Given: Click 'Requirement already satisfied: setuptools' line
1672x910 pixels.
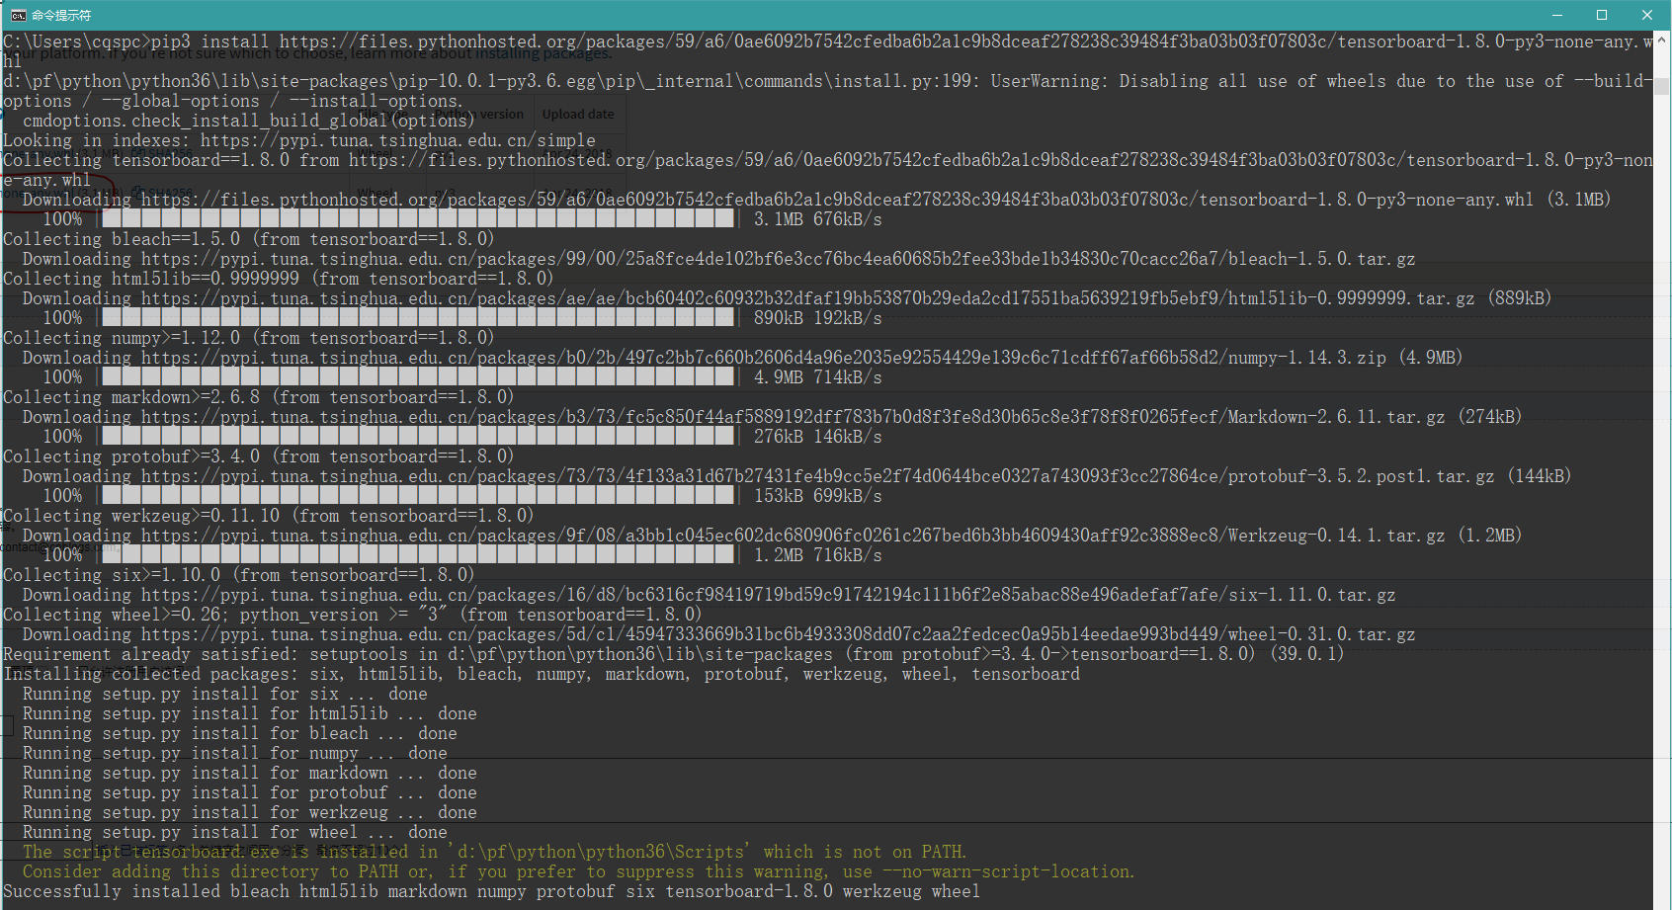Looking at the screenshot, I should pyautogui.click(x=674, y=654).
